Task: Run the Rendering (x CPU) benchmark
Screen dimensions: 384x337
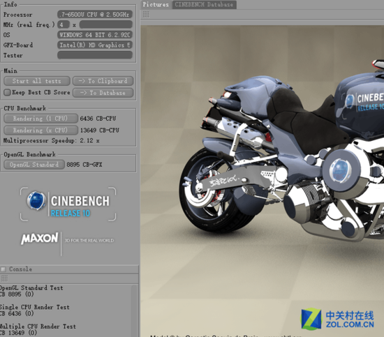Action: tap(41, 130)
